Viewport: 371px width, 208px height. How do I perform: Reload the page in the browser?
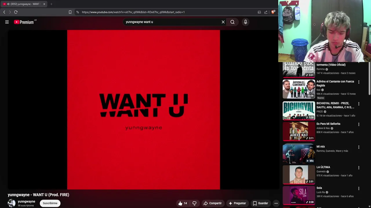click(16, 12)
